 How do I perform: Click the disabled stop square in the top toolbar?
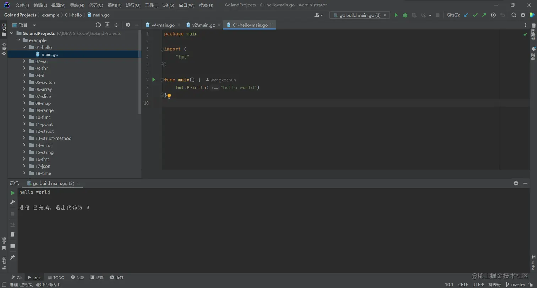tap(438, 15)
